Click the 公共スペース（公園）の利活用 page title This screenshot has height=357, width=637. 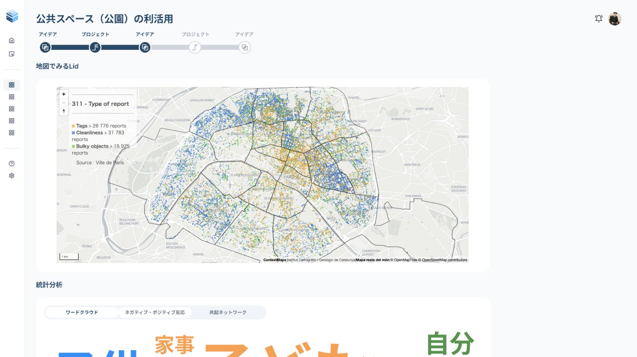click(x=104, y=19)
